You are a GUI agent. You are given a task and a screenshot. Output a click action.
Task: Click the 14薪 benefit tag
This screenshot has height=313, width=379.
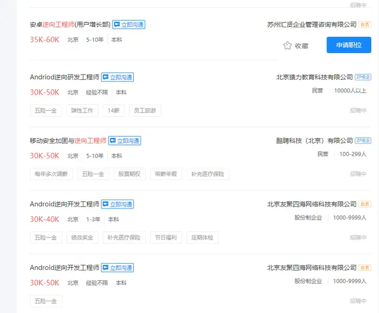pos(113,110)
